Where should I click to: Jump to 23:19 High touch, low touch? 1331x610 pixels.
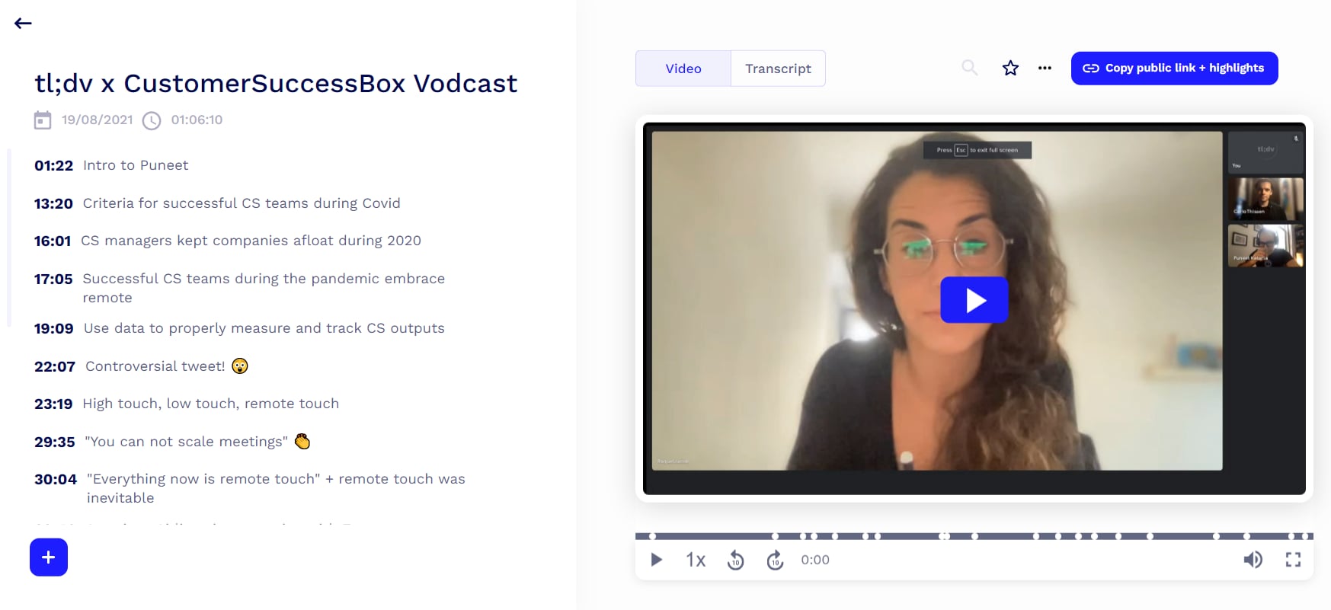pos(187,404)
